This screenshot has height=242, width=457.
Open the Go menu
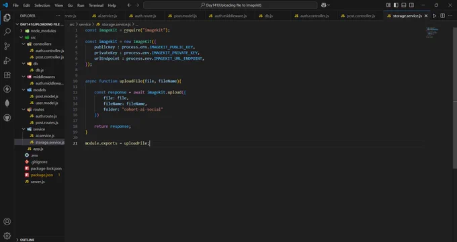coord(70,5)
